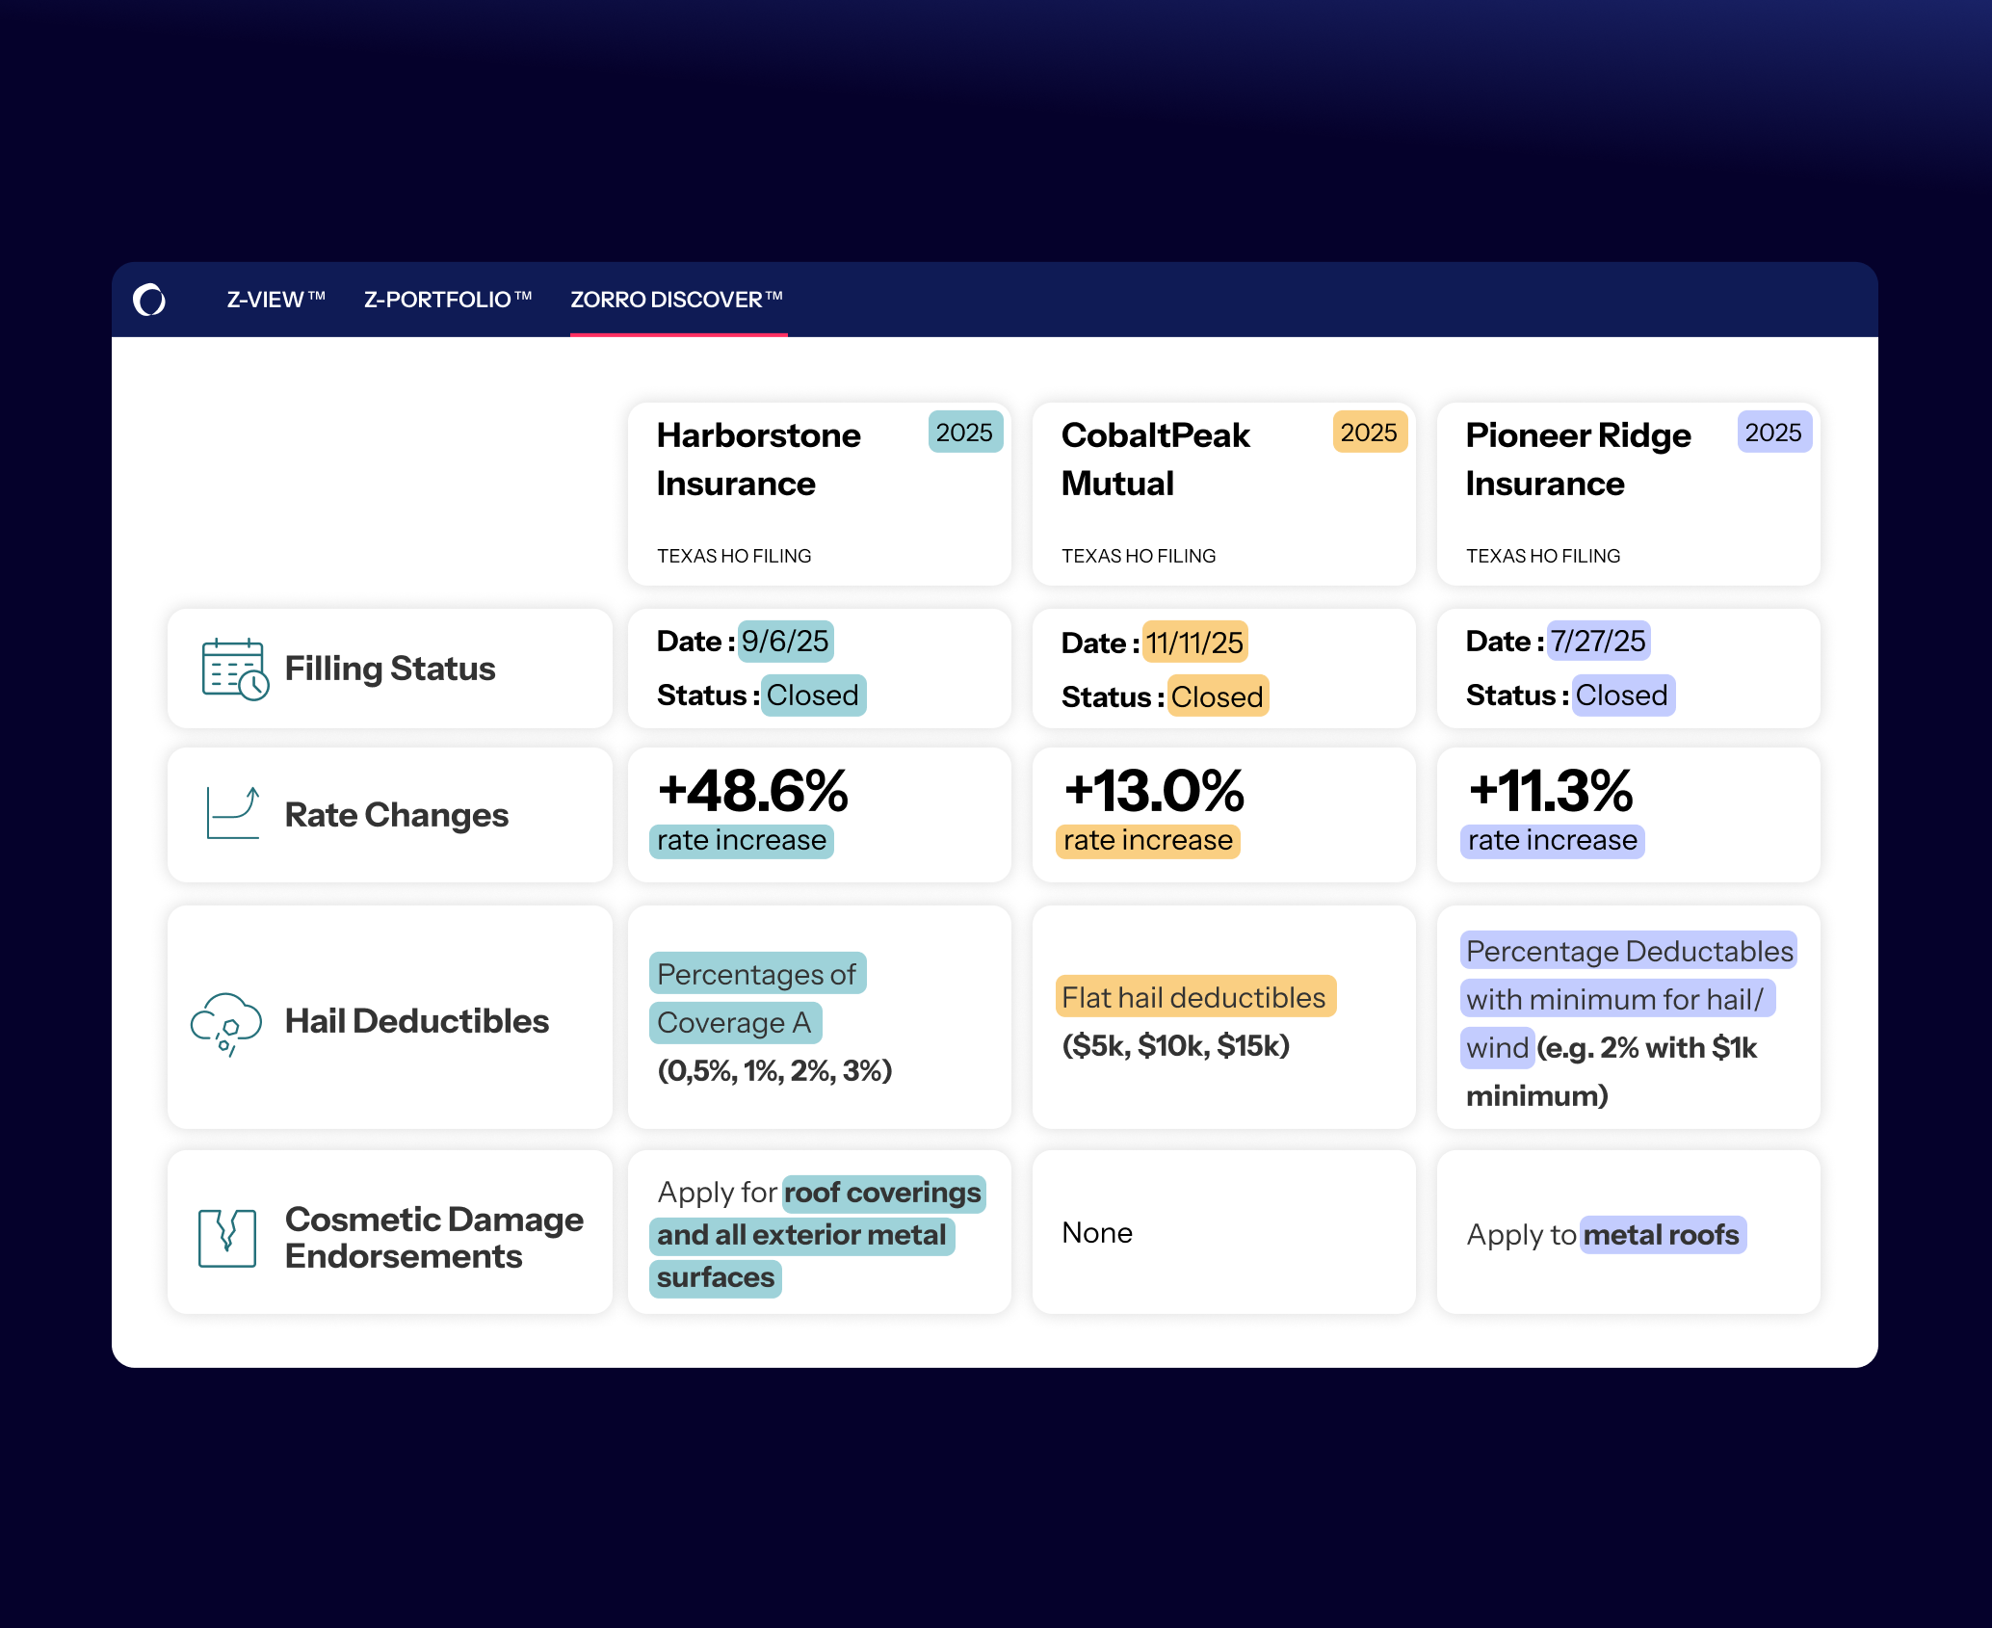1992x1628 pixels.
Task: Click the +48.6% rate increase value
Action: (x=753, y=792)
